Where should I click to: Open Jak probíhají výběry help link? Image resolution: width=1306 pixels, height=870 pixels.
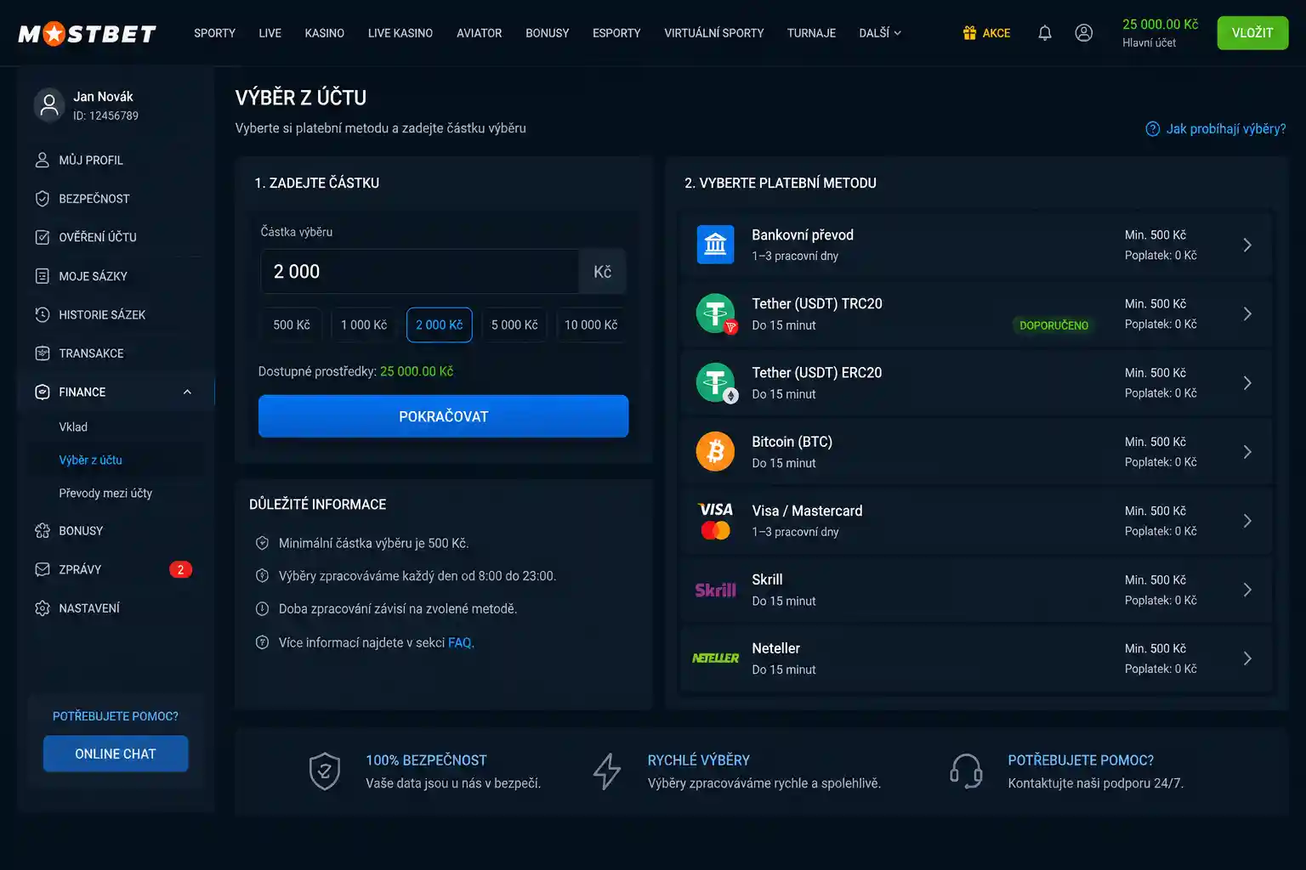coord(1225,129)
